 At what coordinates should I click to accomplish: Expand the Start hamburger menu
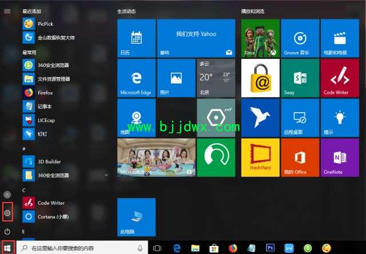coord(7,11)
